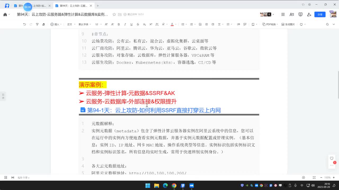Move document with folder icon
The image size is (339, 190).
[120, 15]
